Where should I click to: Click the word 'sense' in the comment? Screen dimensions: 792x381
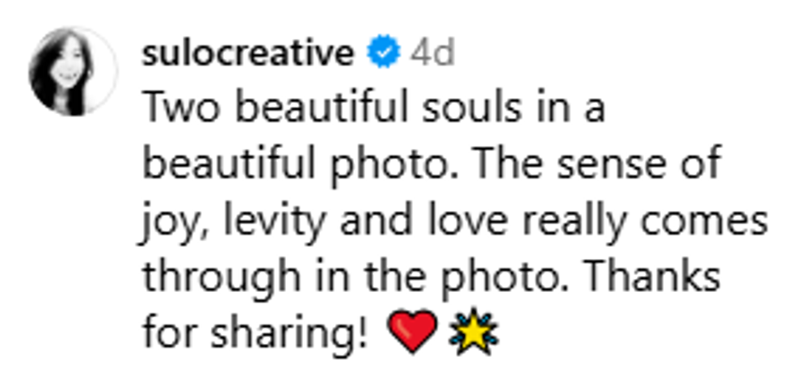pos(610,164)
